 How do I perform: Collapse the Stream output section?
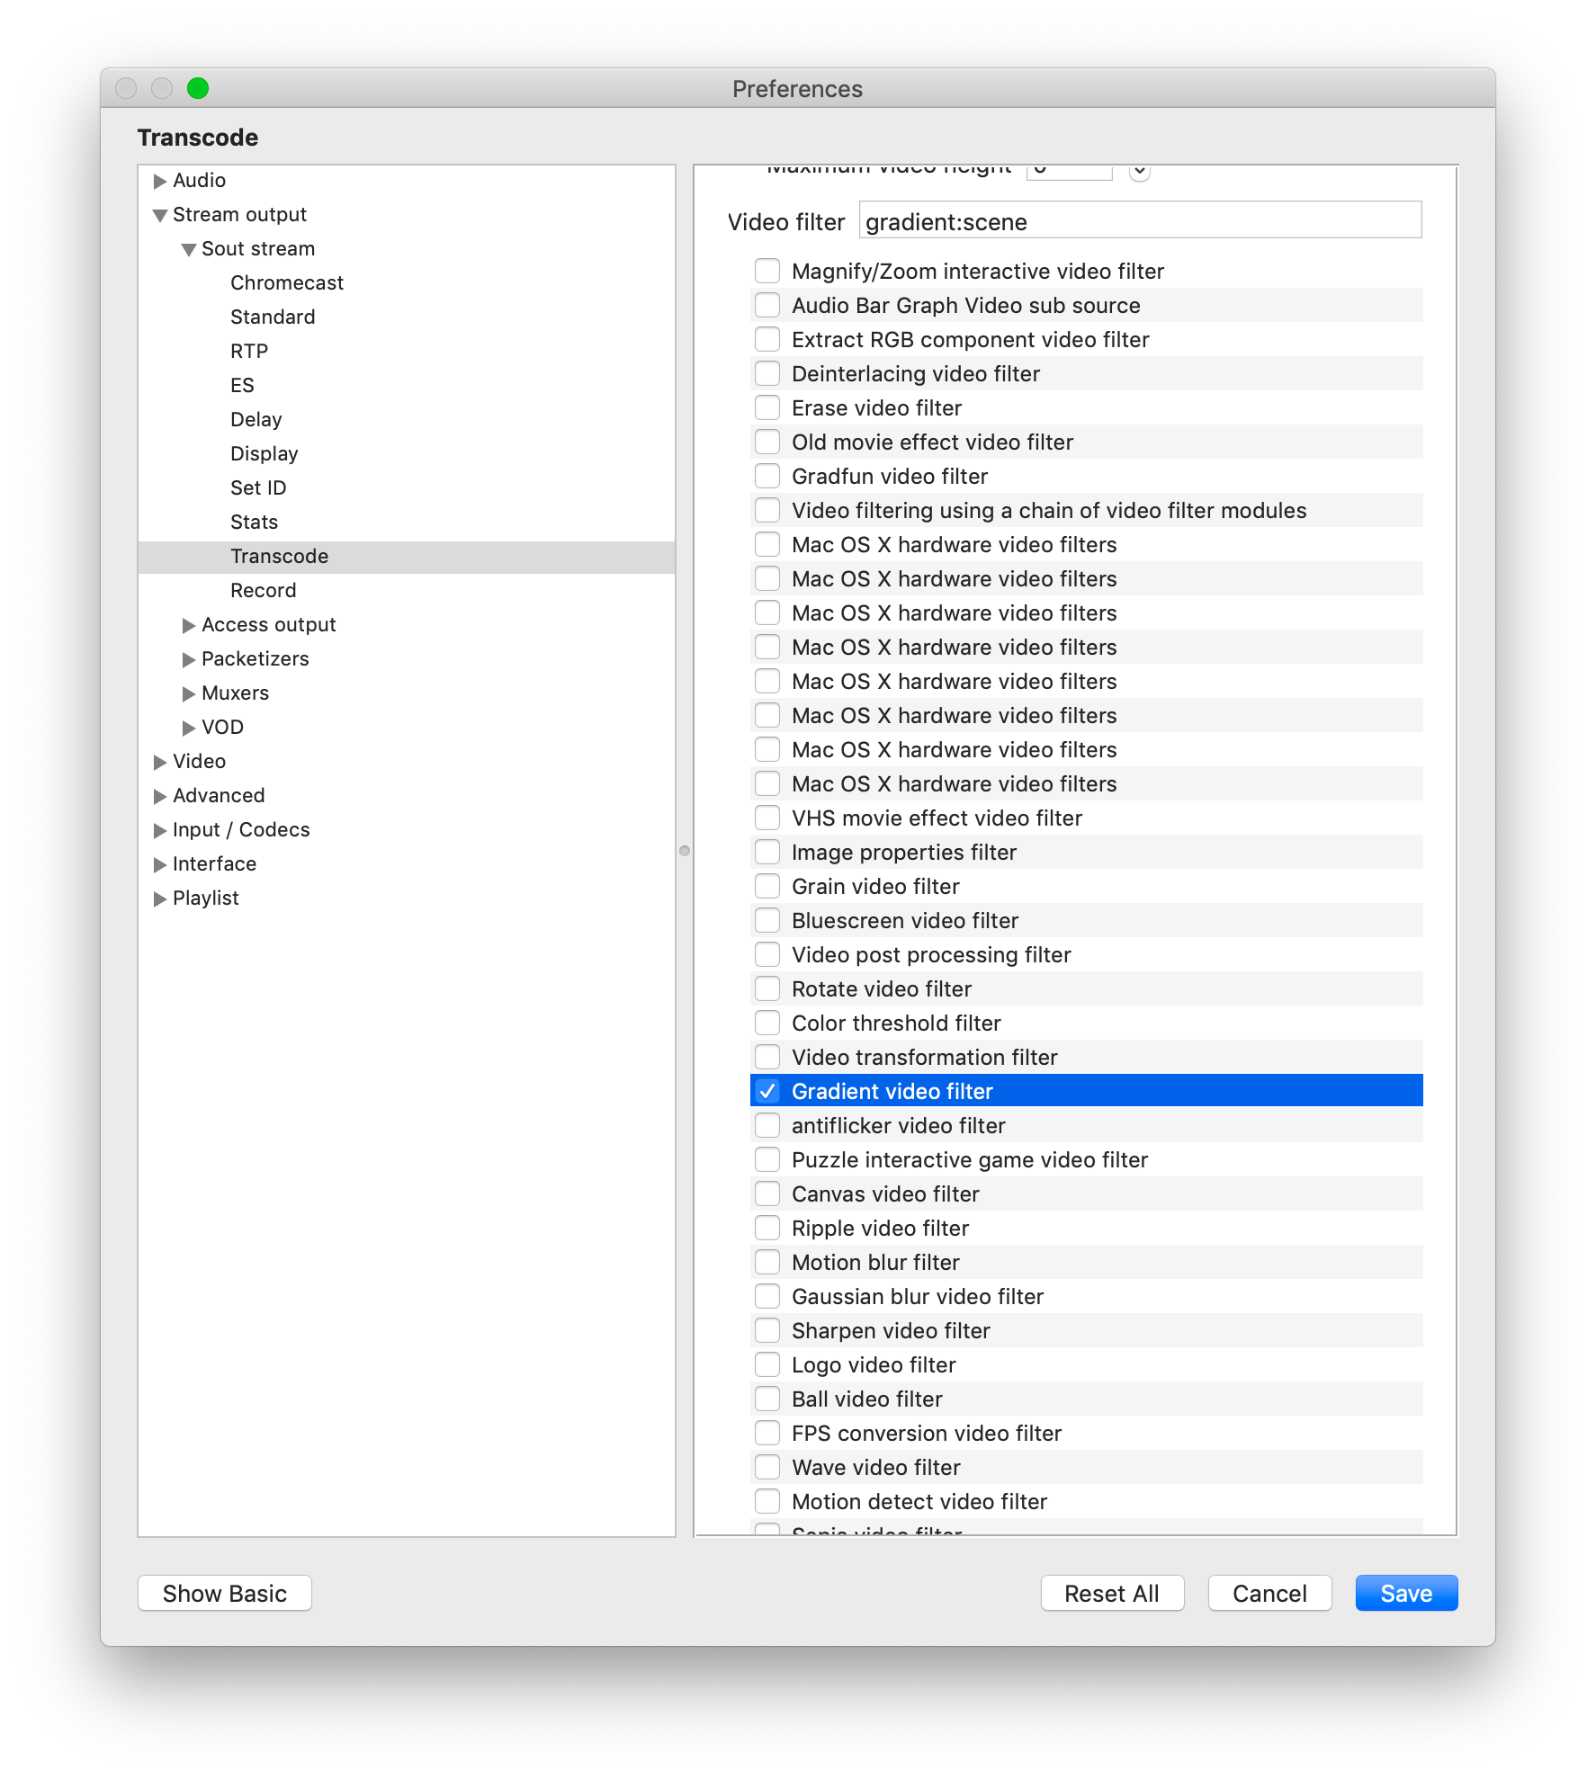click(160, 215)
